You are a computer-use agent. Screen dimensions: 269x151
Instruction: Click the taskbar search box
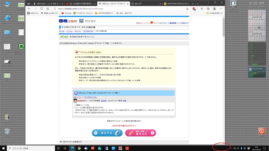click(31, 148)
